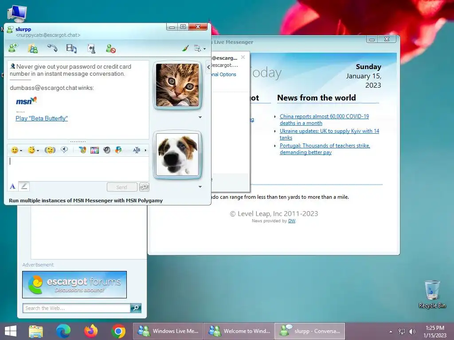Open the text direction AB icon
The image size is (454, 340).
(x=137, y=150)
